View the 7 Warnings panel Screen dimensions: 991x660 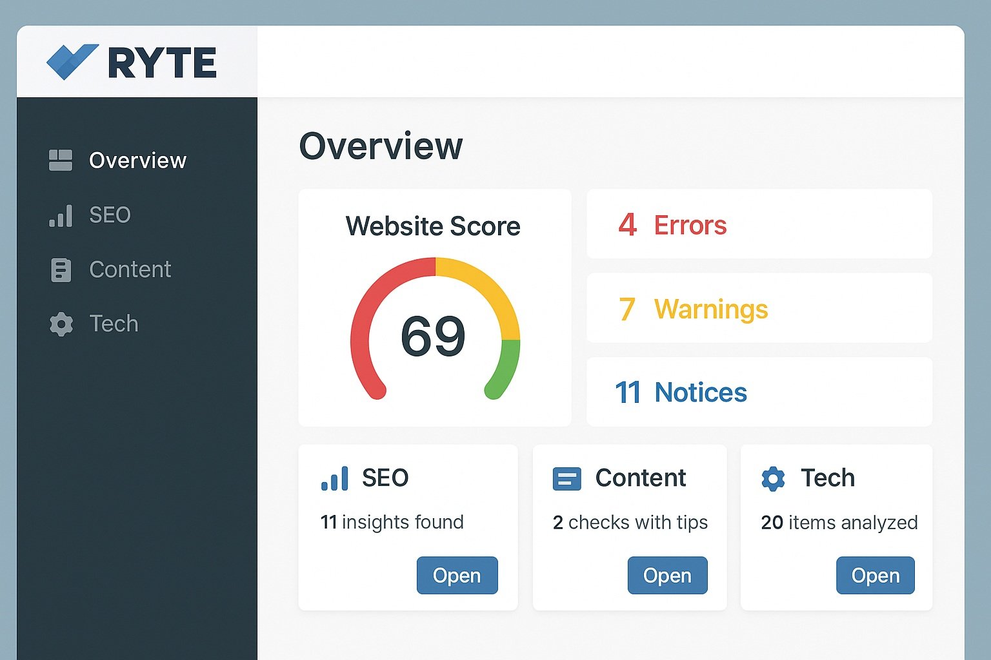[x=759, y=309]
